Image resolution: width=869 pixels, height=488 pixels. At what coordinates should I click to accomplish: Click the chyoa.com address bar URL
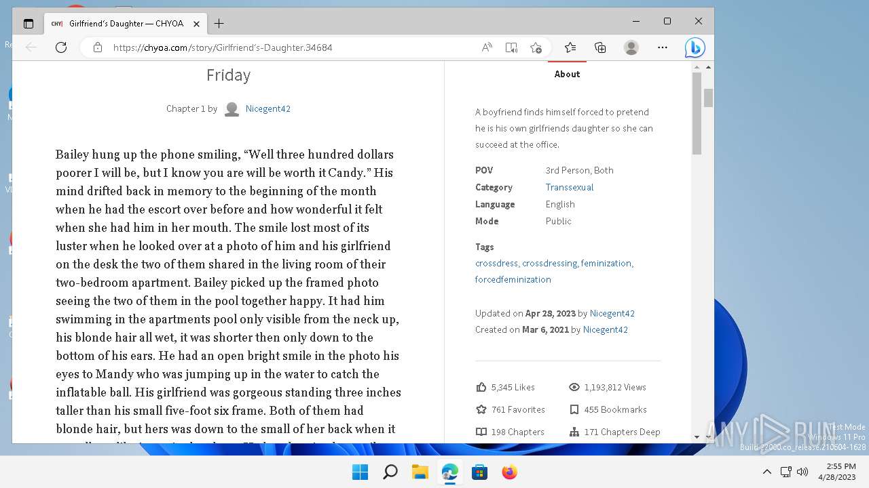(x=223, y=47)
